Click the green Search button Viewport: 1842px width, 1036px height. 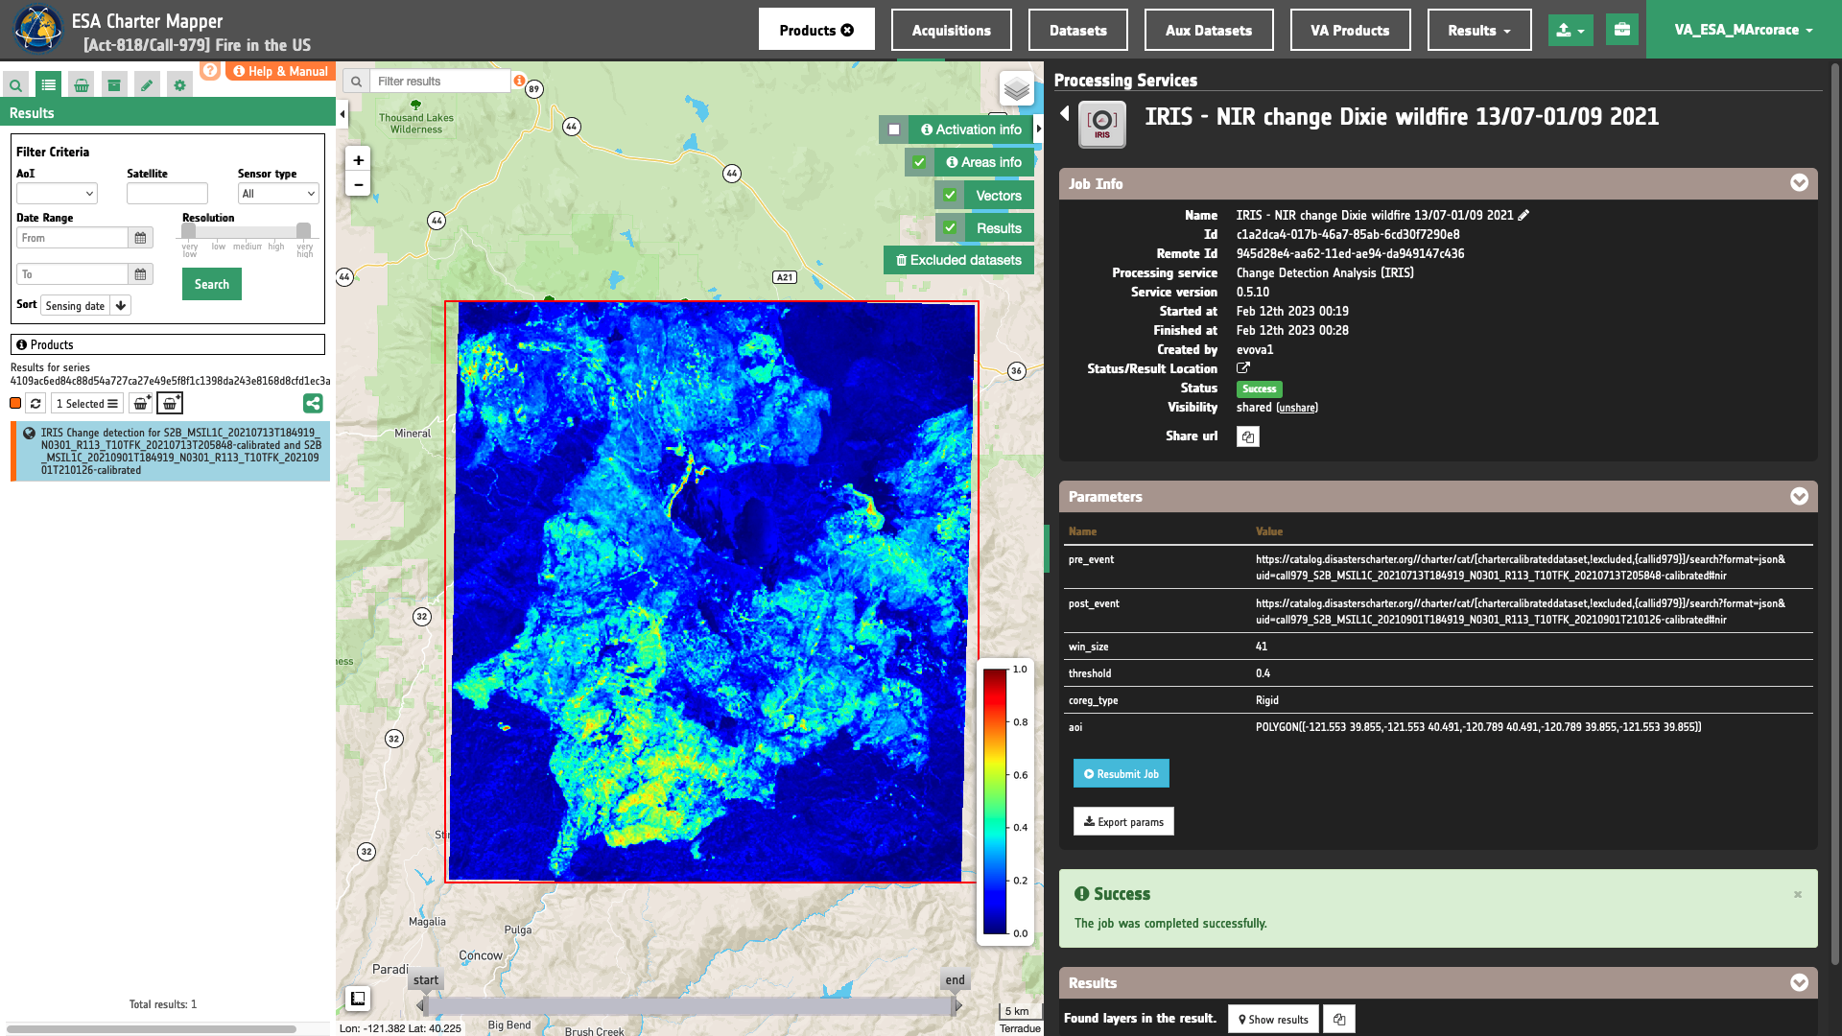click(212, 284)
